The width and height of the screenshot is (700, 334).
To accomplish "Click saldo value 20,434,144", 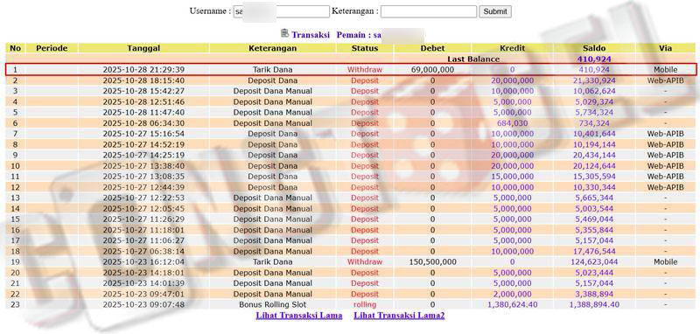I will pyautogui.click(x=594, y=155).
